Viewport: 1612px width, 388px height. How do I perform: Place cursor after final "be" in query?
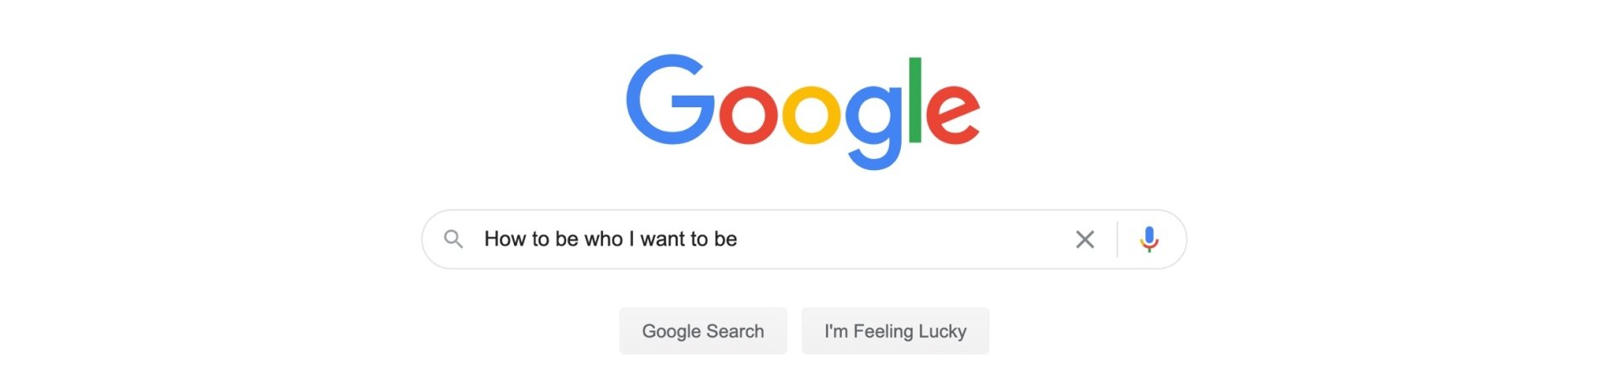(x=739, y=240)
